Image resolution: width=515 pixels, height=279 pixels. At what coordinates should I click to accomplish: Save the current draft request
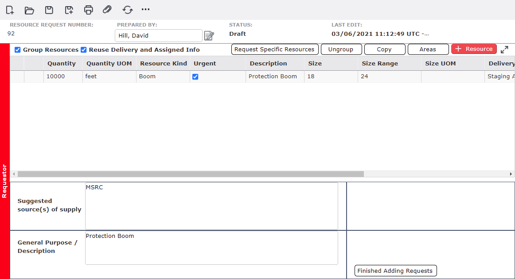49,10
